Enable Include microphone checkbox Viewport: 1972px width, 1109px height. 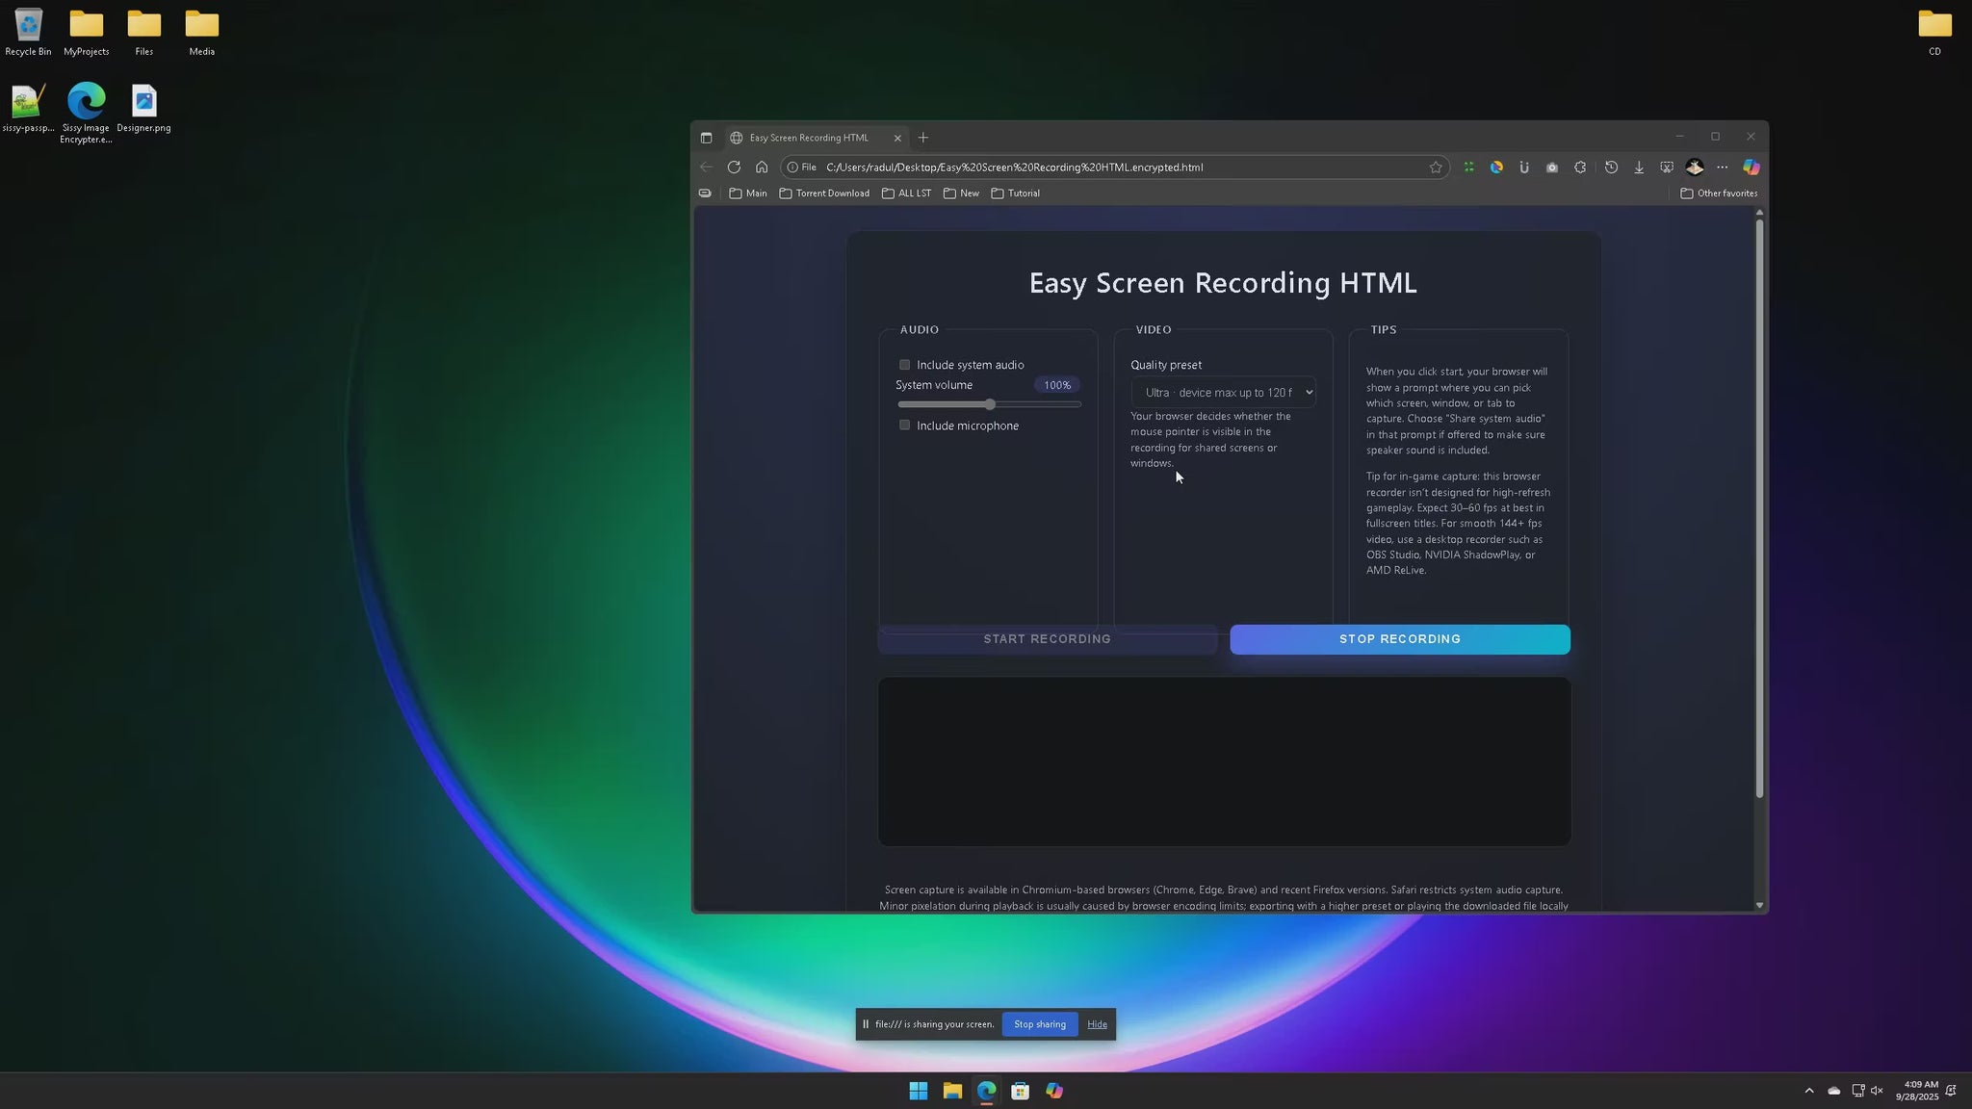click(904, 426)
